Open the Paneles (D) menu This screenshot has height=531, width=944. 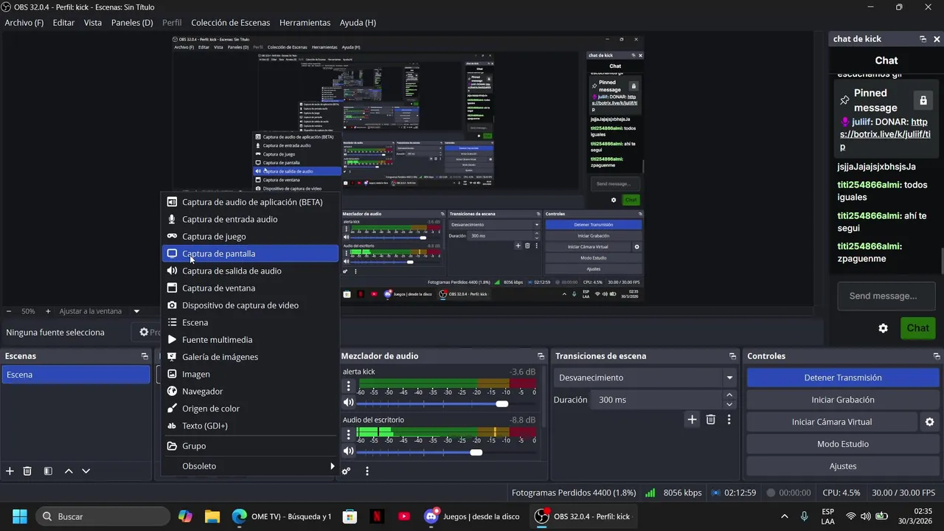click(132, 23)
